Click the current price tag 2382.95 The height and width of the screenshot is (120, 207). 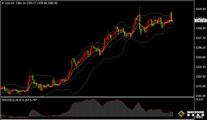click(201, 21)
